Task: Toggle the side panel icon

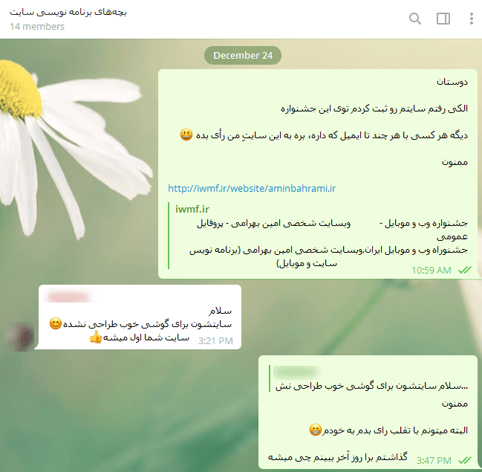Action: pos(443,19)
